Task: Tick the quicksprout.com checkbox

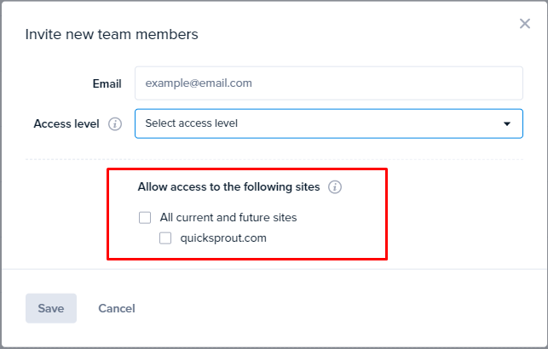Action: pyautogui.click(x=165, y=238)
